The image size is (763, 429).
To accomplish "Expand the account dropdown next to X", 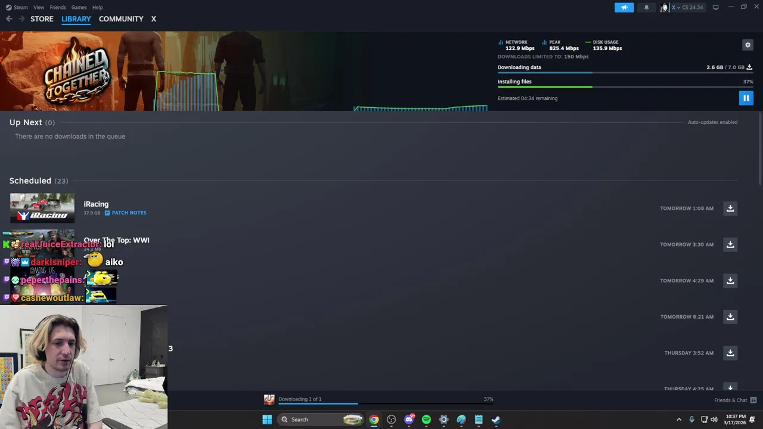I will point(678,7).
